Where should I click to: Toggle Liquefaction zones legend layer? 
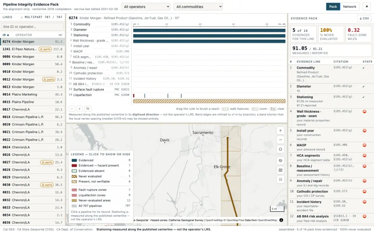pos(101,195)
